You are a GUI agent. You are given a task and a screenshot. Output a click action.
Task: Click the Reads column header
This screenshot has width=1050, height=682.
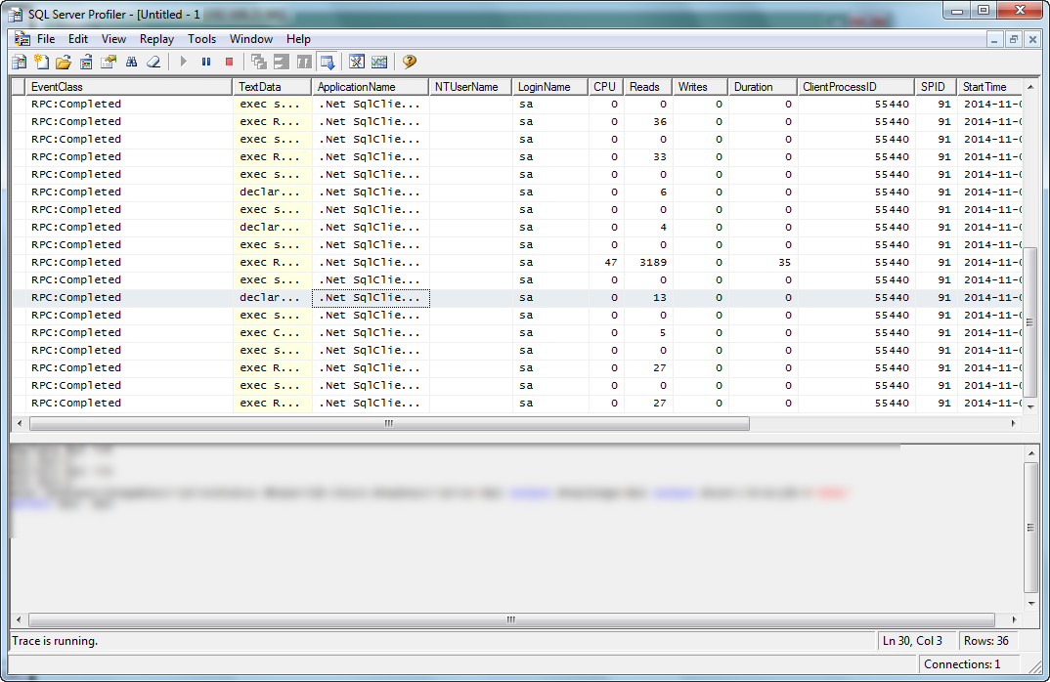coord(648,87)
